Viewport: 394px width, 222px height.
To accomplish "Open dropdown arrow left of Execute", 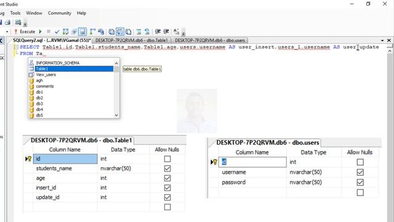I will click(7, 31).
